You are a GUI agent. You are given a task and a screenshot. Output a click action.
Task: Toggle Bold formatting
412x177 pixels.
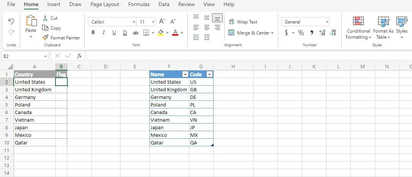(x=93, y=33)
